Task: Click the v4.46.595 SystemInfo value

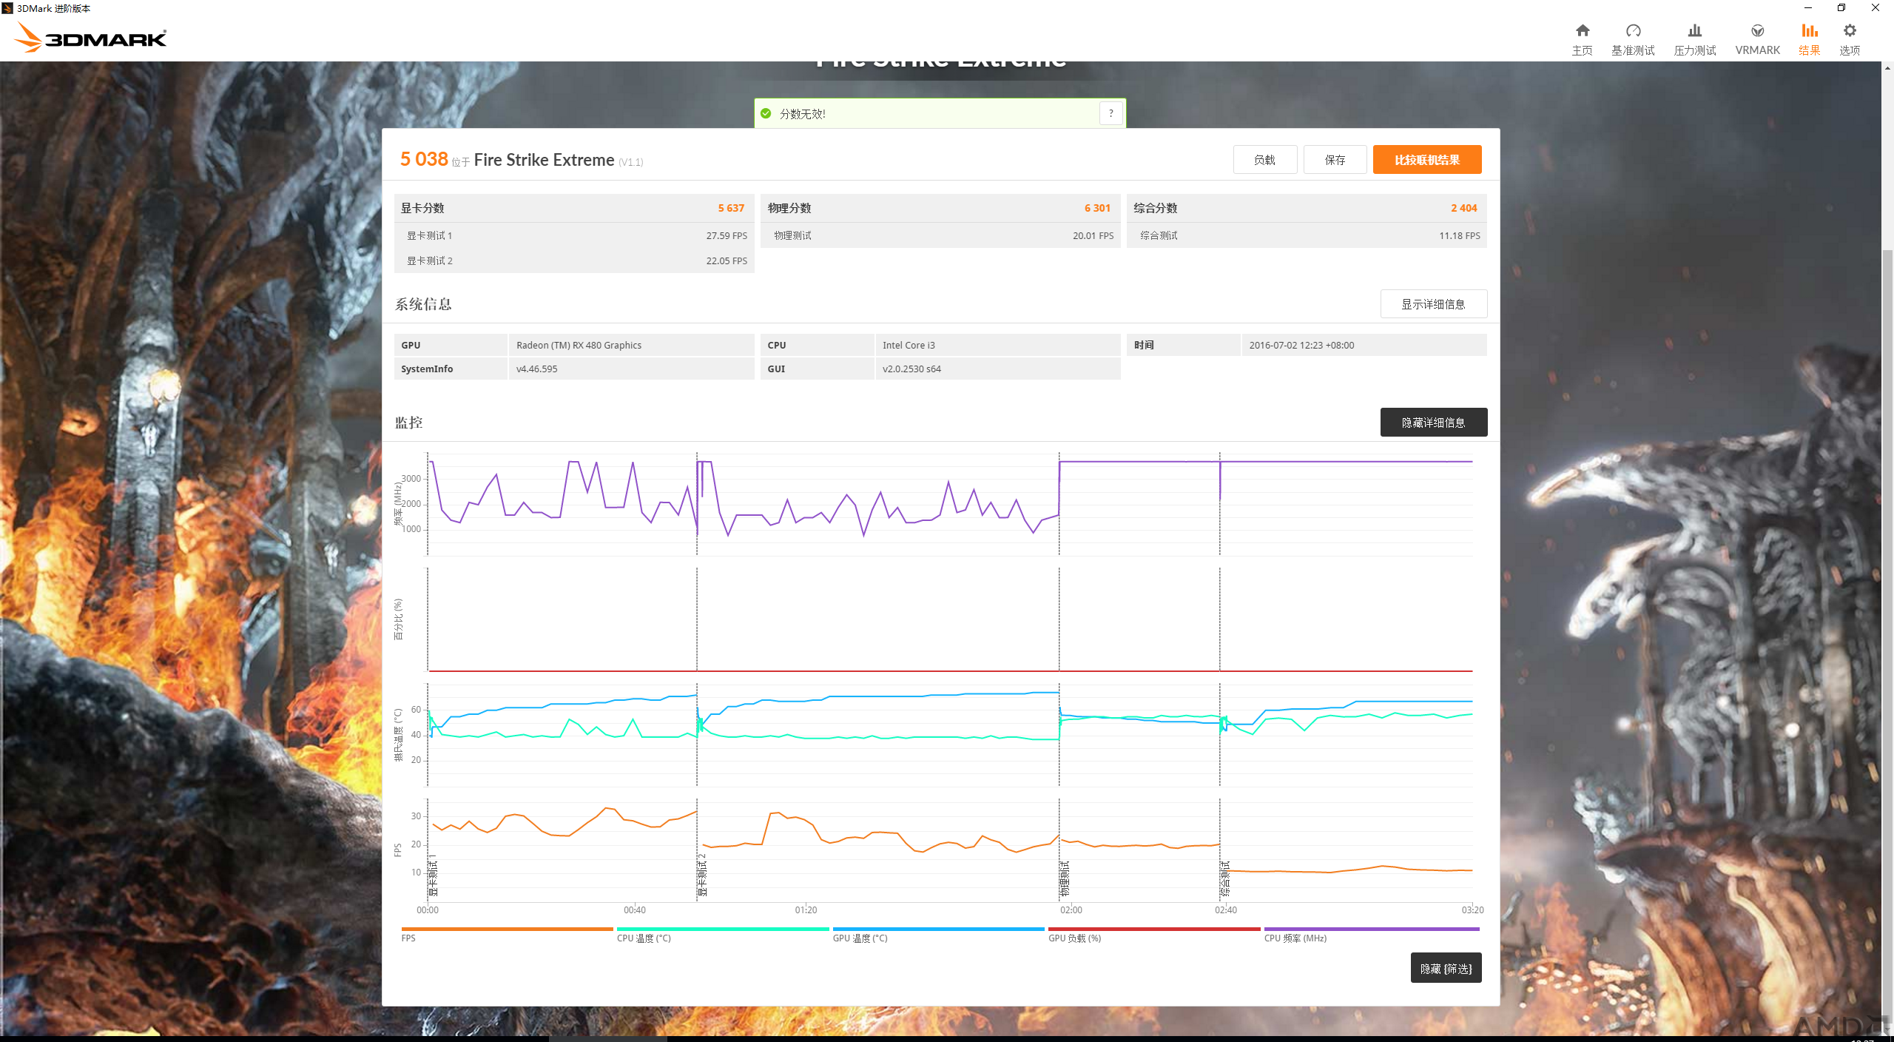Action: click(x=536, y=369)
